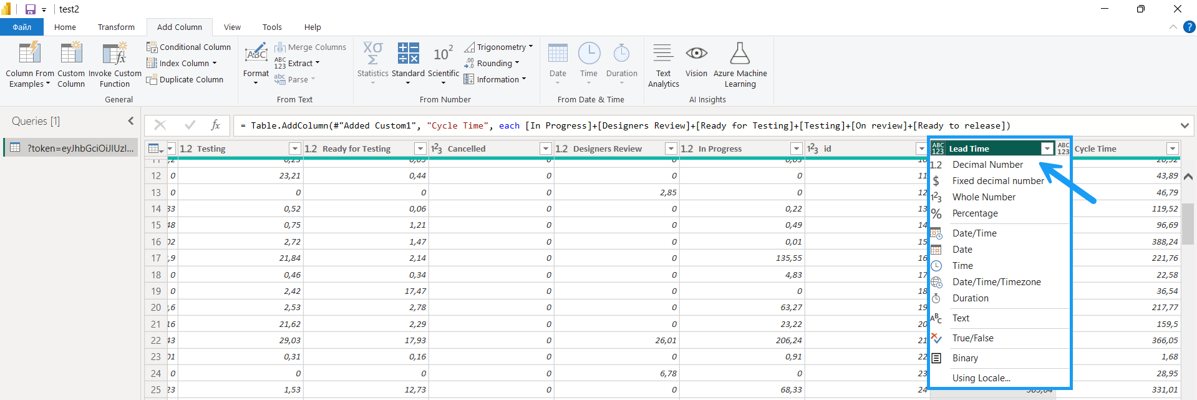Choose Decimal Number data type
Image resolution: width=1197 pixels, height=400 pixels.
(x=987, y=165)
